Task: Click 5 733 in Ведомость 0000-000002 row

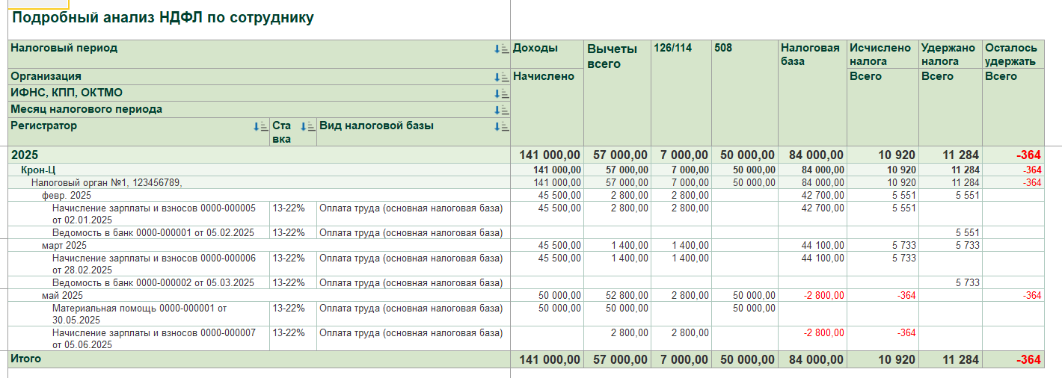Action: pos(966,282)
